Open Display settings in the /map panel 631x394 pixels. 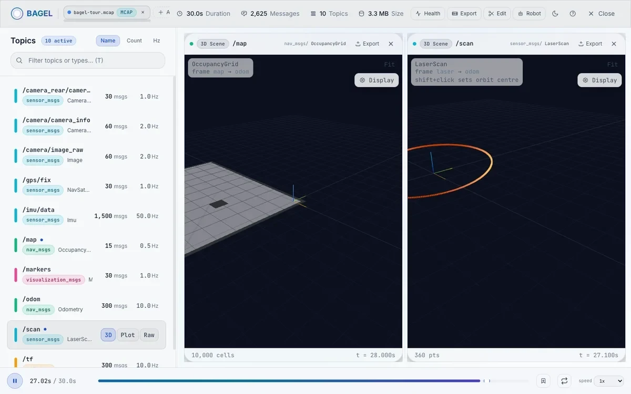tap(376, 80)
